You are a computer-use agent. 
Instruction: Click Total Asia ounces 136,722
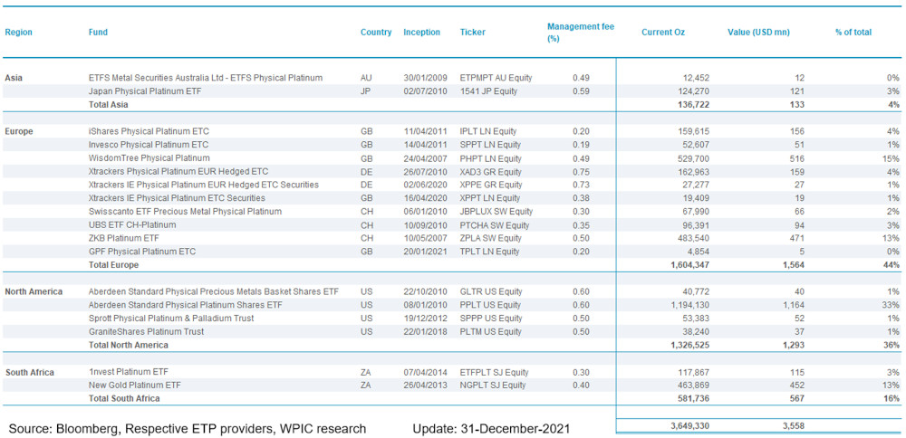point(695,104)
